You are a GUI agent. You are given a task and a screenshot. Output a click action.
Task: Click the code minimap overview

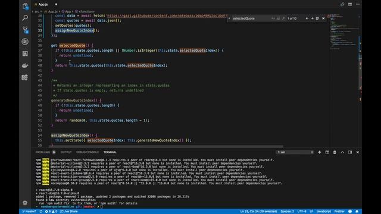344,32
